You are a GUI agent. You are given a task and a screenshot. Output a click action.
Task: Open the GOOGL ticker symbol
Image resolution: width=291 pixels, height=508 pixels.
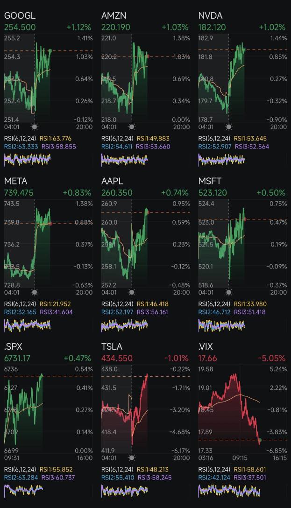click(20, 16)
